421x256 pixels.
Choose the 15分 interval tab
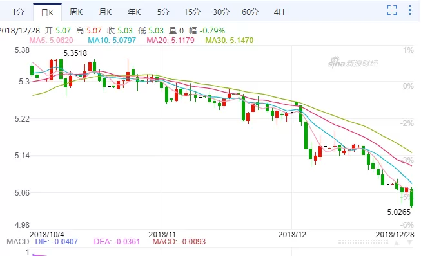coord(192,12)
